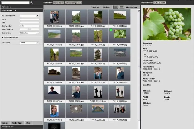Viewport: 194px width, 129px height.
Task: Select thumbnail PIC10_03857.jpg
Action: click(x=54, y=92)
